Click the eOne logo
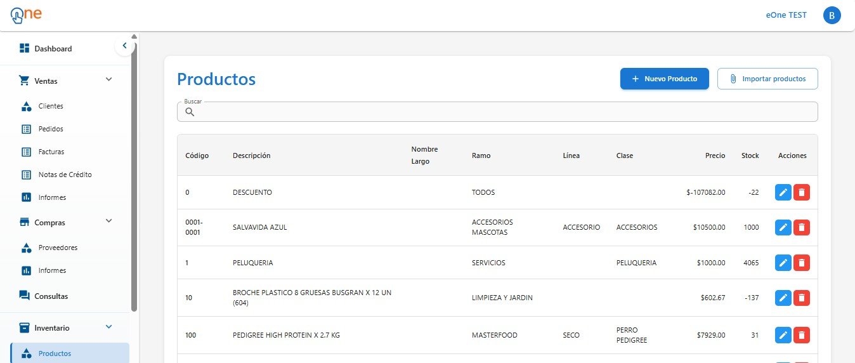The width and height of the screenshot is (855, 363). 26,15
